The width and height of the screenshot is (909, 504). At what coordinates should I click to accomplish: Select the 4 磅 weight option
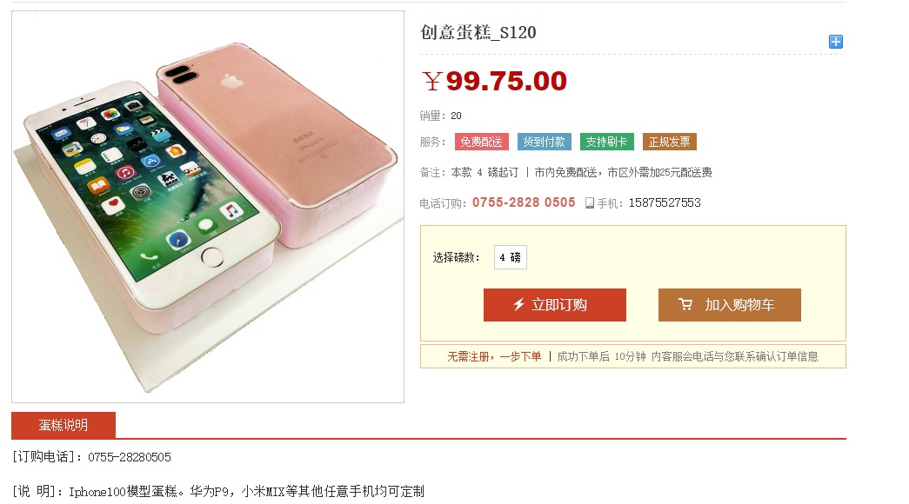coord(510,257)
